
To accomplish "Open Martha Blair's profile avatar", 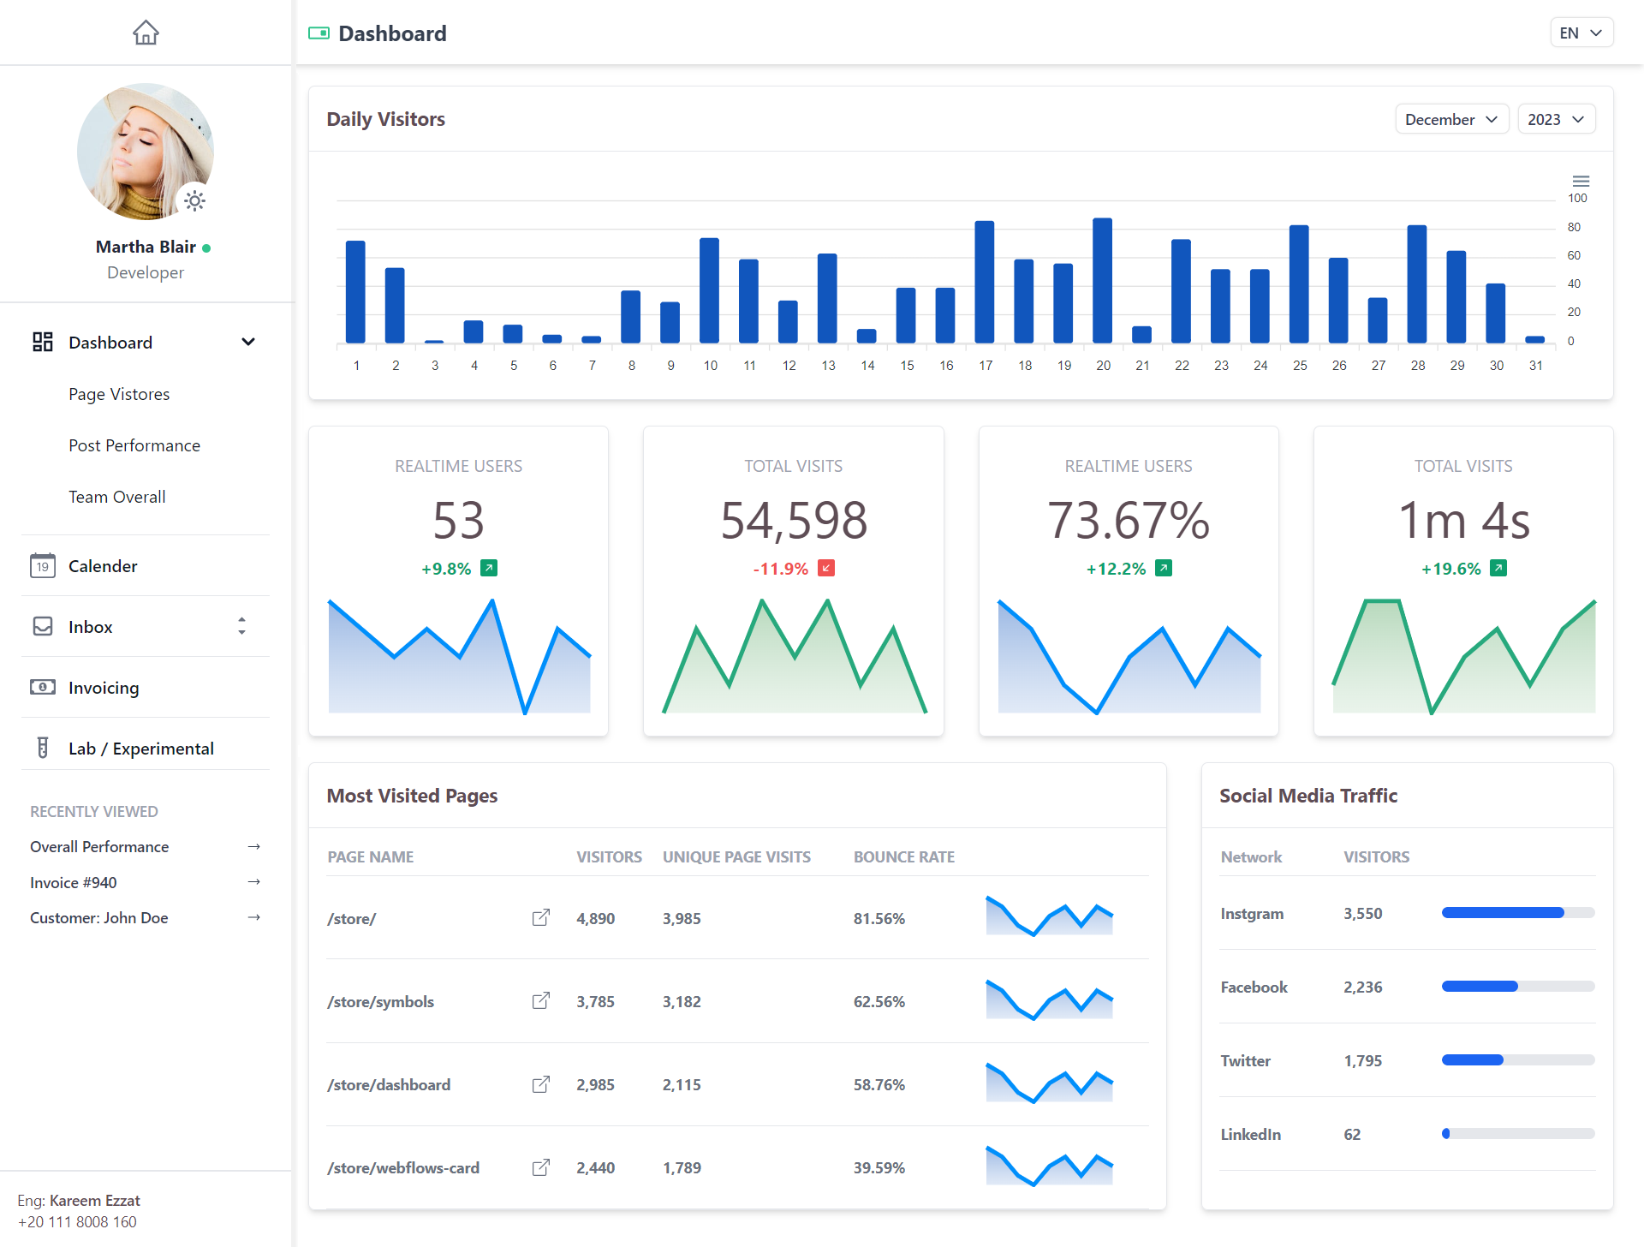I will pyautogui.click(x=146, y=152).
